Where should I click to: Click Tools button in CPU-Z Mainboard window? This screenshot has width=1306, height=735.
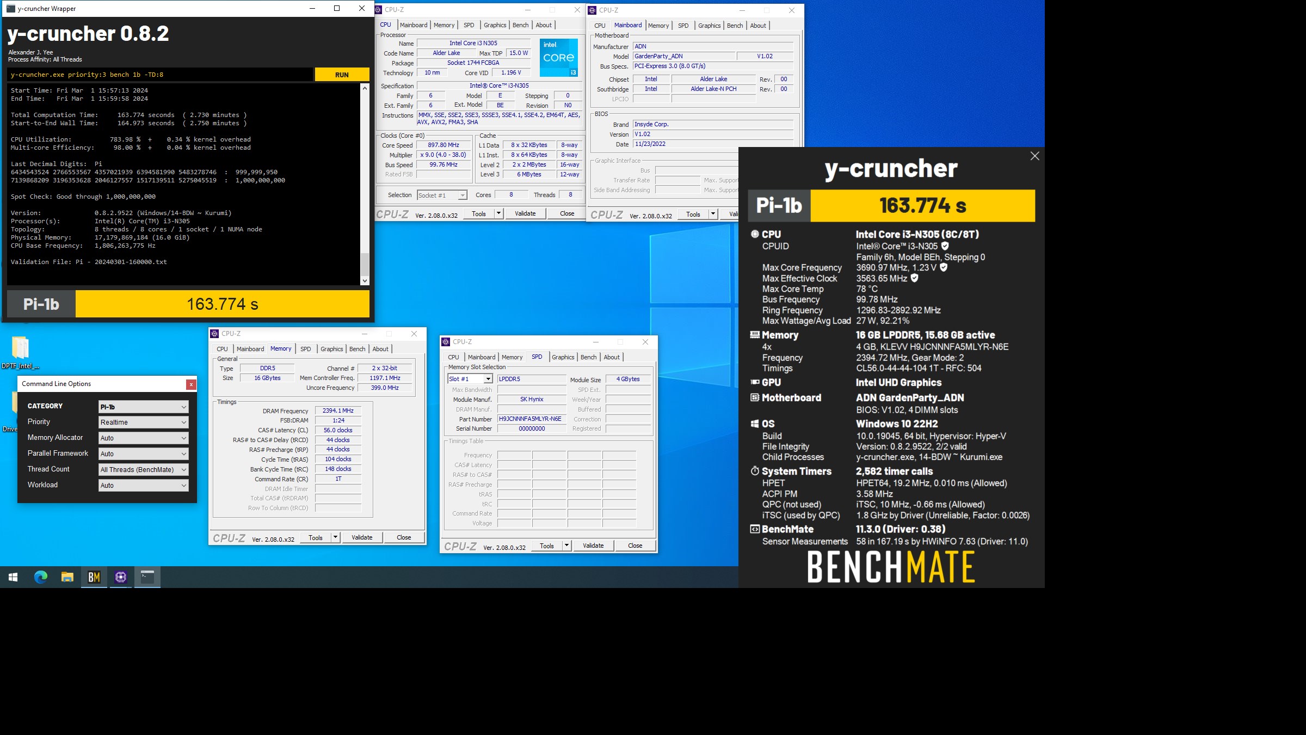pyautogui.click(x=693, y=214)
